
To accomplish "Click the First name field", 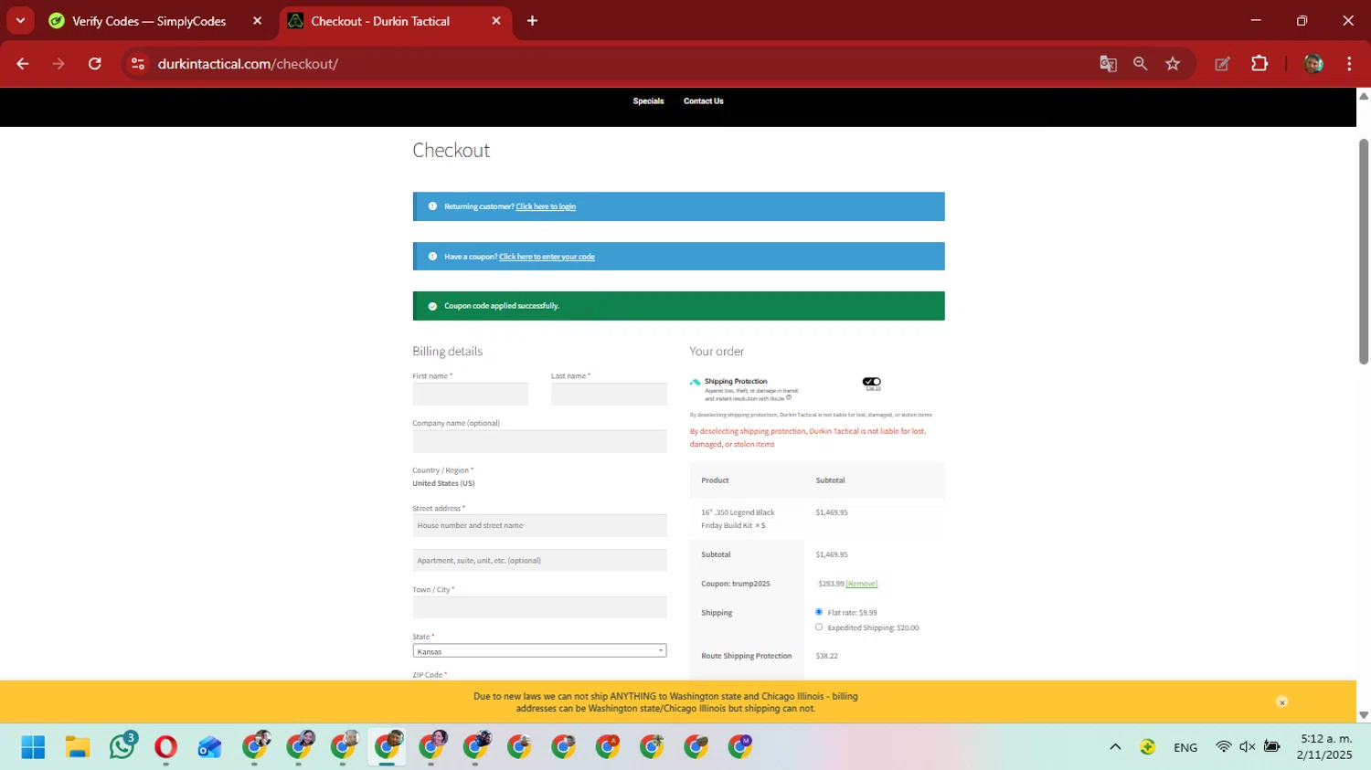I will pos(470,394).
